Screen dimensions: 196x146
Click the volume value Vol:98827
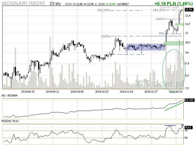click(x=123, y=4)
